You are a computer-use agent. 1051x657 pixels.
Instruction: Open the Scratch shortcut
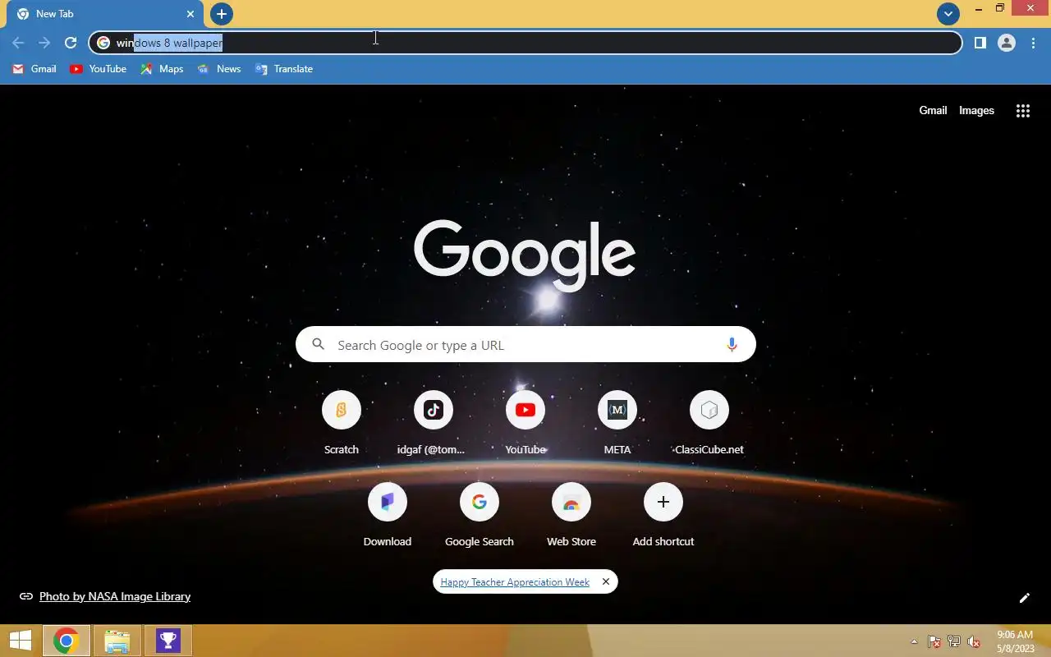click(342, 423)
